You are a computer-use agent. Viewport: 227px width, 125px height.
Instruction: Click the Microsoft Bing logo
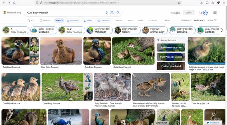pyautogui.click(x=12, y=13)
